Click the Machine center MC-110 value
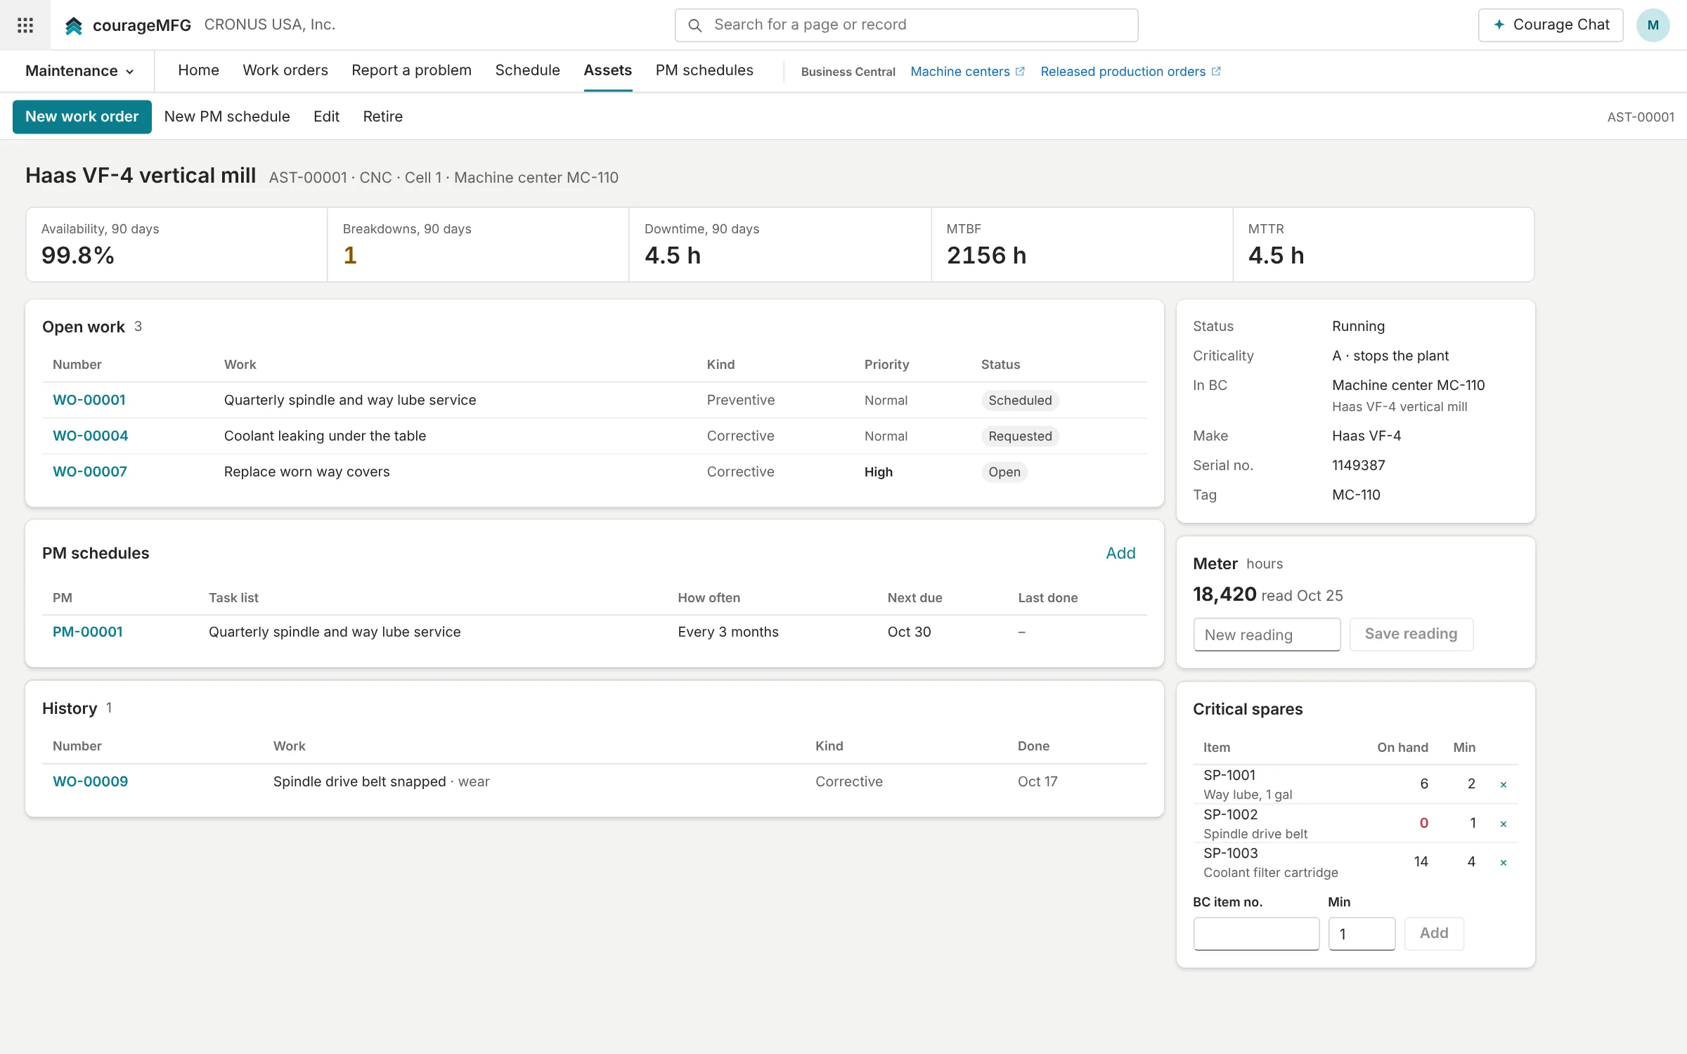1687x1054 pixels. 1408,385
